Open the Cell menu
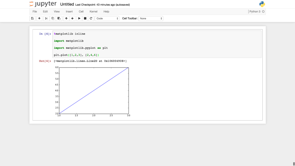Image resolution: width=295 pixels, height=166 pixels. point(81,12)
